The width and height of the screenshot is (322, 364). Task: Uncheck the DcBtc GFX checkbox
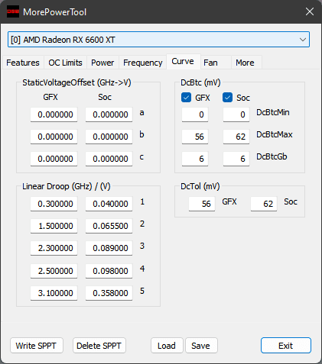186,98
